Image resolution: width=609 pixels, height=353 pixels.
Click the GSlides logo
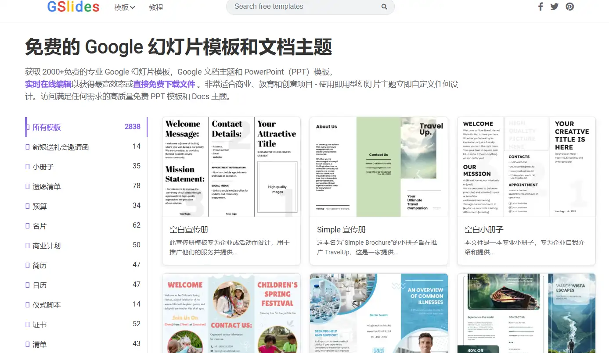[x=73, y=7]
